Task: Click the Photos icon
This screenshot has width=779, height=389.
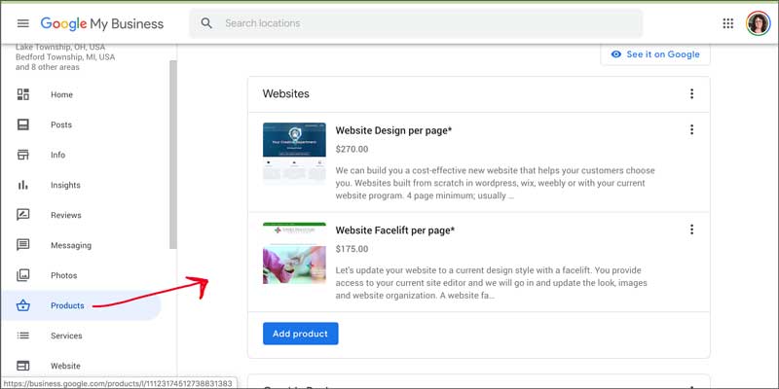Action: pos(22,275)
